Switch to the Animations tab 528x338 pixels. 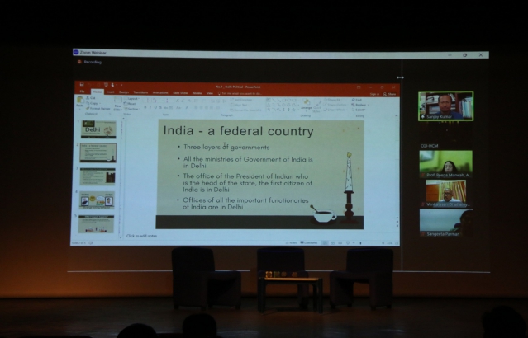[160, 92]
